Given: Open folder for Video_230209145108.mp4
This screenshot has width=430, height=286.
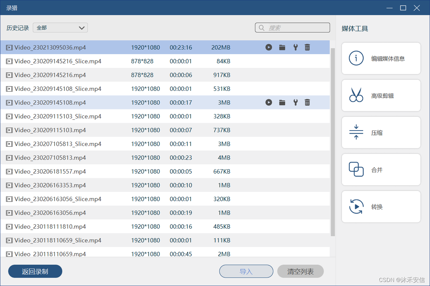Looking at the screenshot, I should coord(282,102).
